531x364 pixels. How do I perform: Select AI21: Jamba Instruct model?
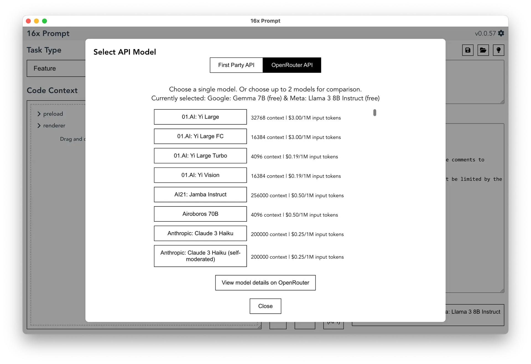(200, 194)
